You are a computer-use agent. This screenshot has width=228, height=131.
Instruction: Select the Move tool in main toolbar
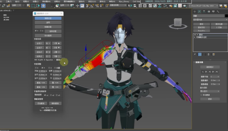click(43, 6)
